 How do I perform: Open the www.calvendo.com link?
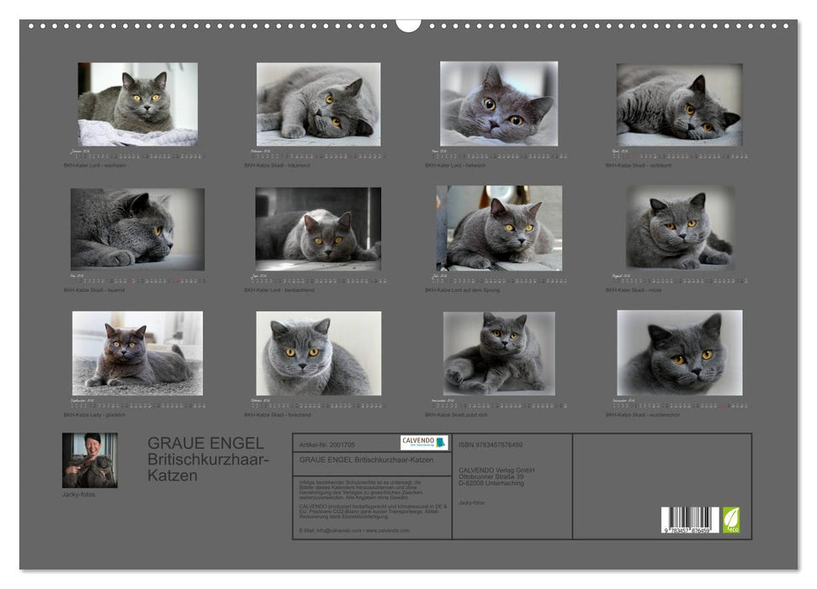389,531
